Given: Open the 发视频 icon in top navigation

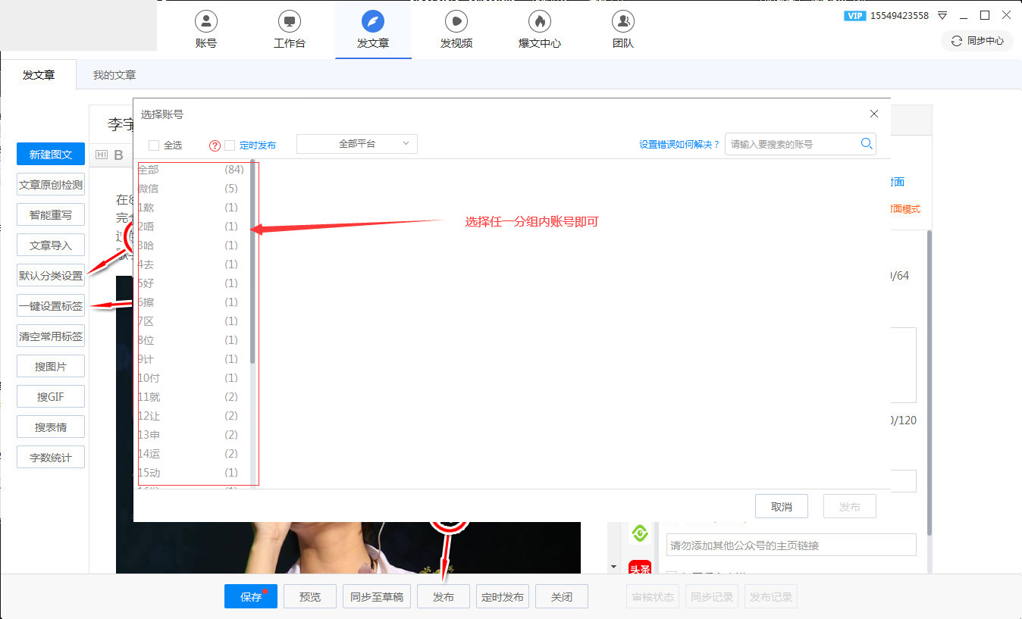Looking at the screenshot, I should 456,20.
